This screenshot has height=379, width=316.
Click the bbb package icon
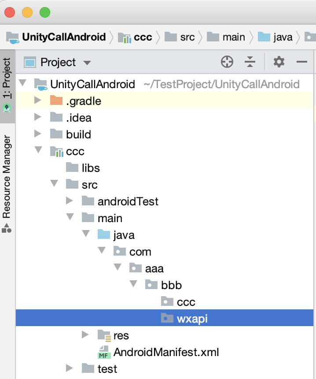click(x=151, y=284)
